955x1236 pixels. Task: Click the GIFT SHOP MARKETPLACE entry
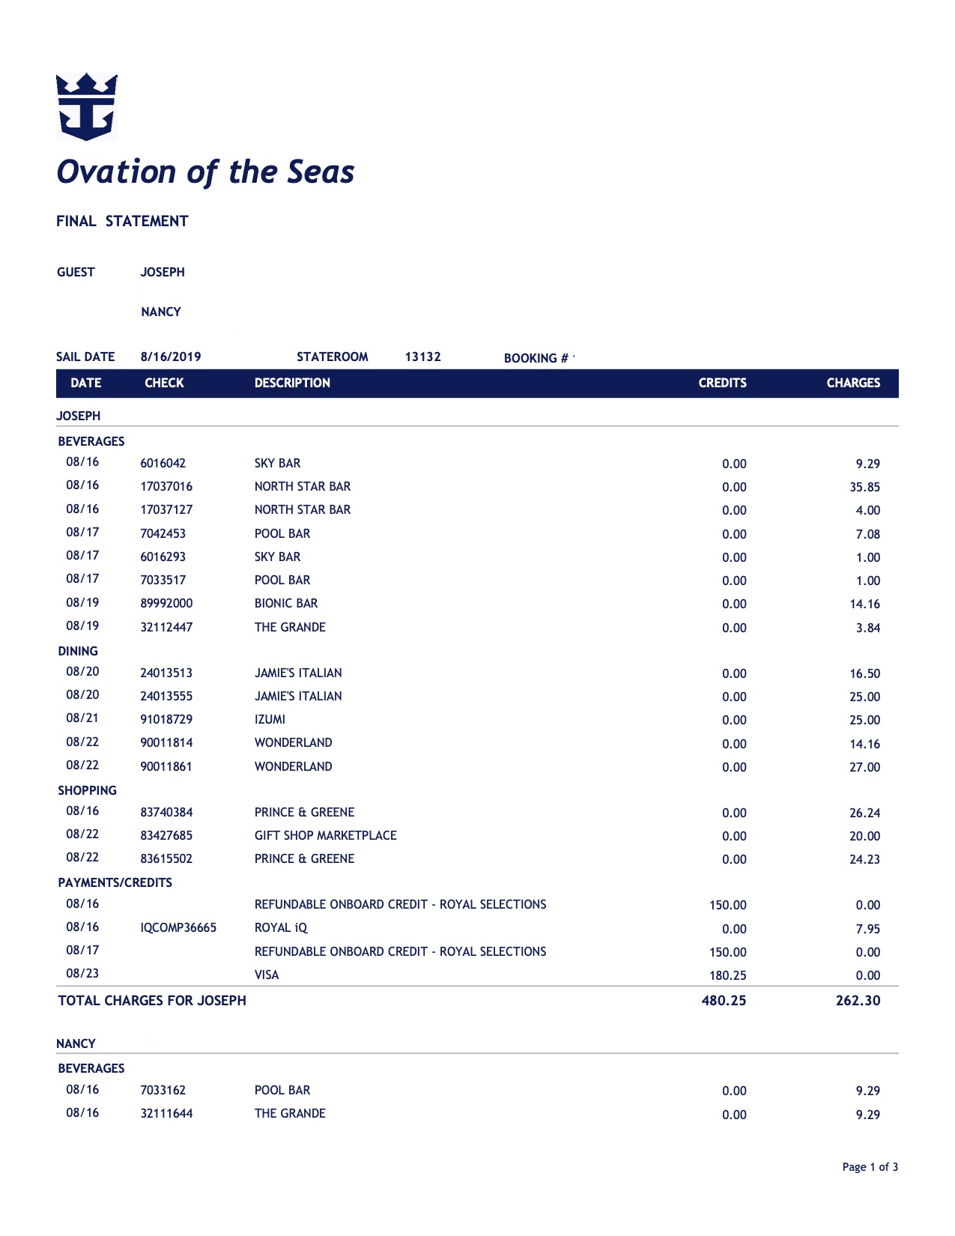pos(325,835)
